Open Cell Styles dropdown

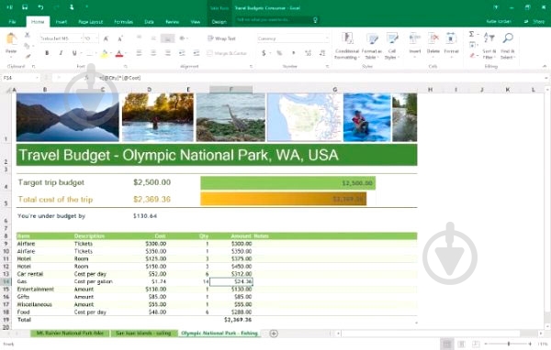click(x=392, y=46)
